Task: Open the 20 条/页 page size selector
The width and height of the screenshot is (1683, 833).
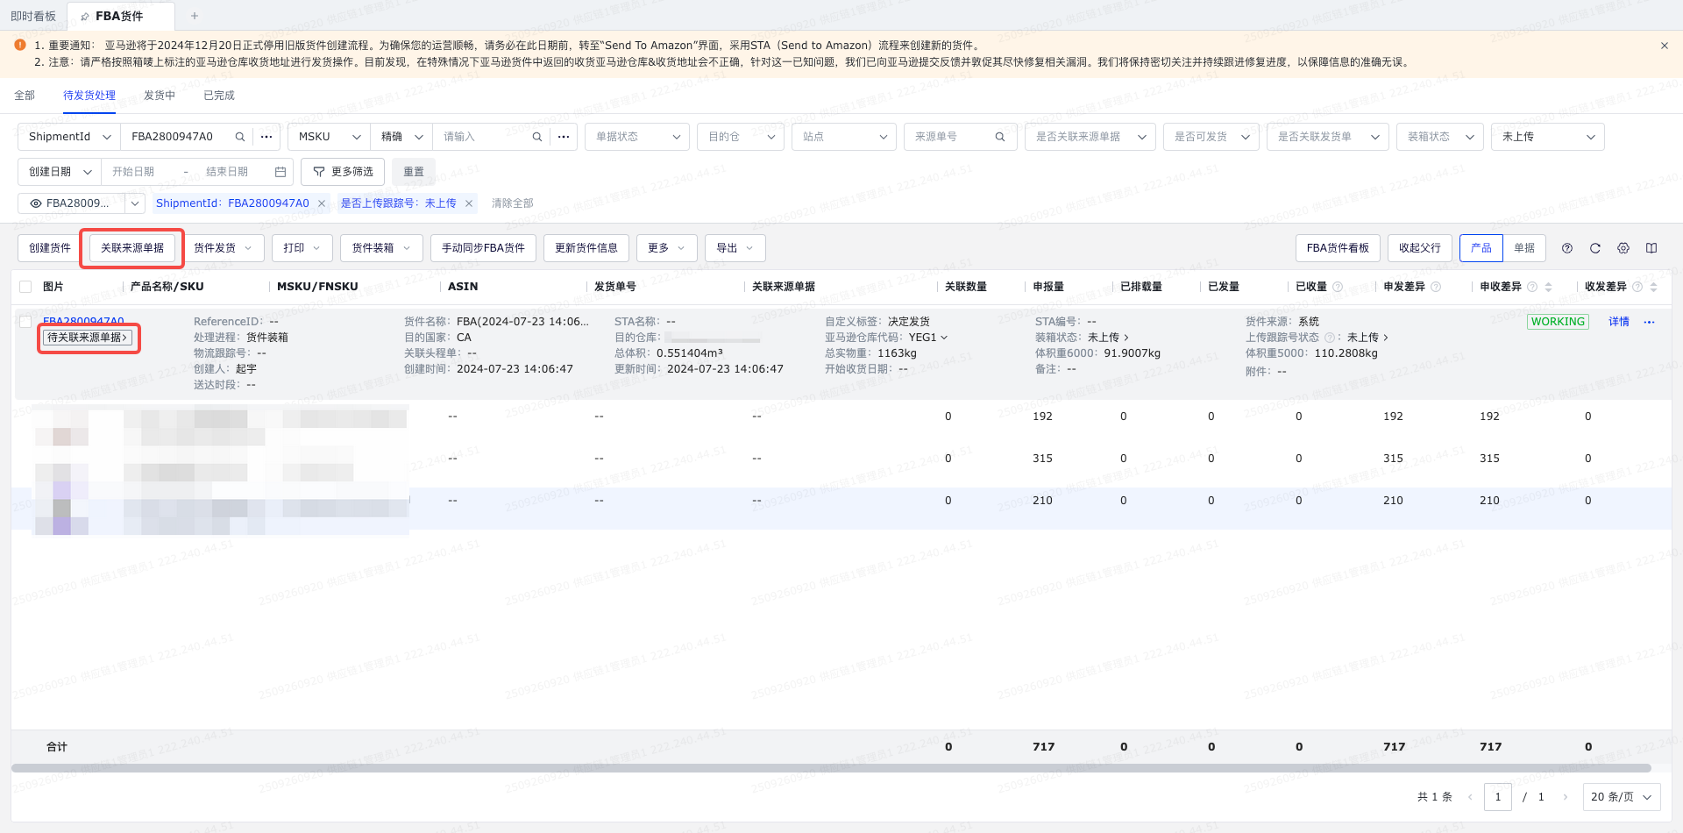Action: point(1621,797)
